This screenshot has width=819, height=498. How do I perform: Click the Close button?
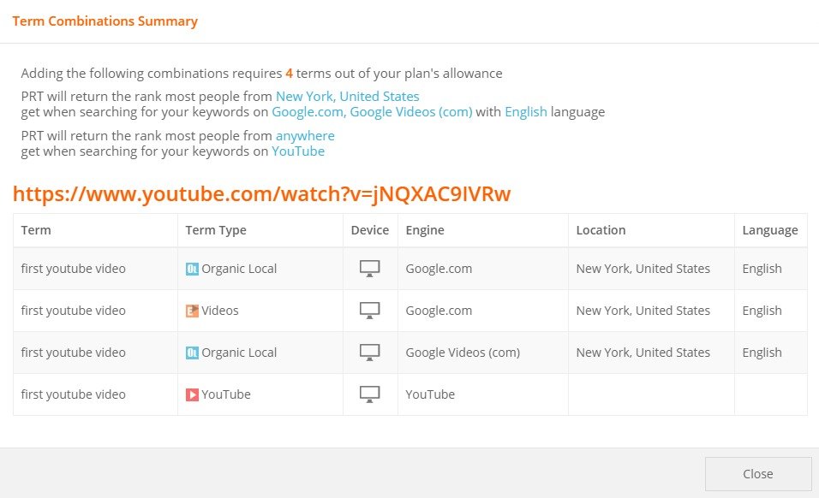(758, 474)
